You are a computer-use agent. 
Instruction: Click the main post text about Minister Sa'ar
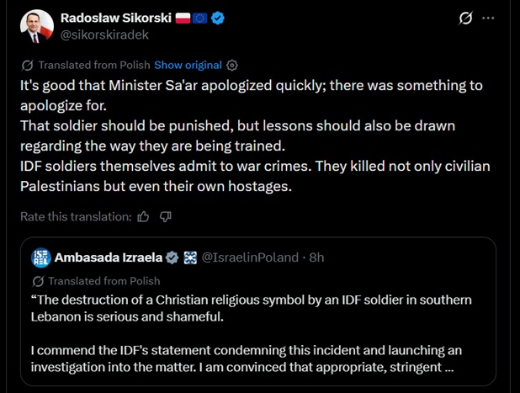click(x=252, y=135)
